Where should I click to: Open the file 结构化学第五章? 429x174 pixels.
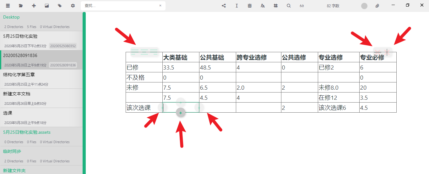[41, 79]
